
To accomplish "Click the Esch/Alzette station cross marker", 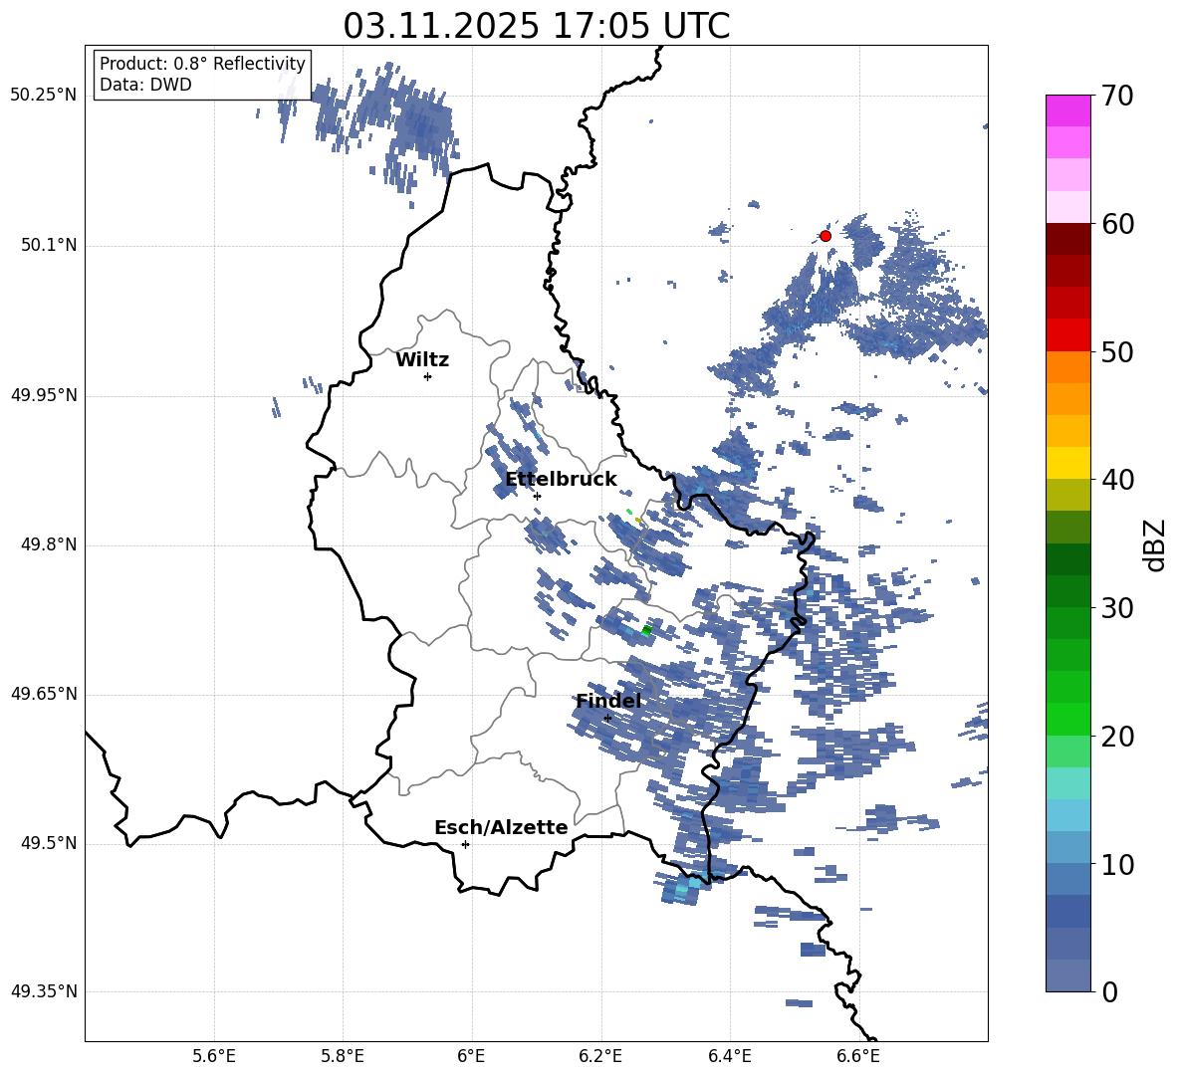I will point(465,844).
